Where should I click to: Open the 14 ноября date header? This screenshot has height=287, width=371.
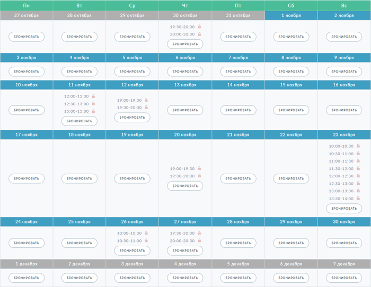click(238, 85)
